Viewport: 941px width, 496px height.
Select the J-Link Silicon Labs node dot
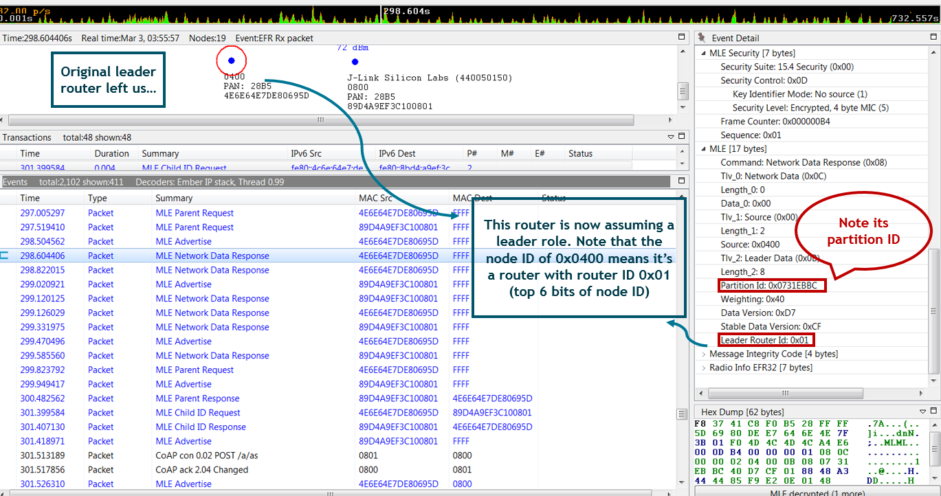[x=355, y=62]
